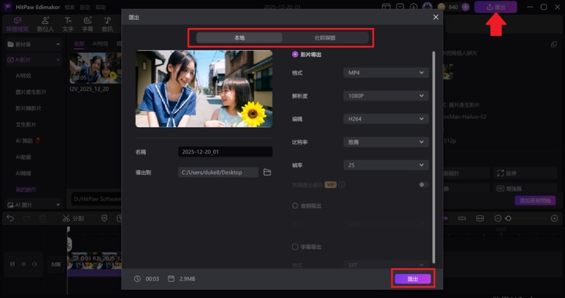Click the export dialog vertical scrollbar
Screen dimensions: 565x298
click(433, 157)
